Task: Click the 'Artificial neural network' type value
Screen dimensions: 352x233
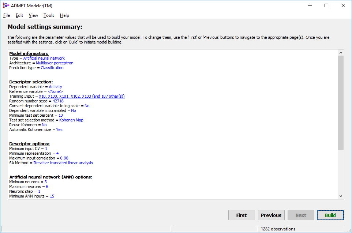Action: point(44,58)
